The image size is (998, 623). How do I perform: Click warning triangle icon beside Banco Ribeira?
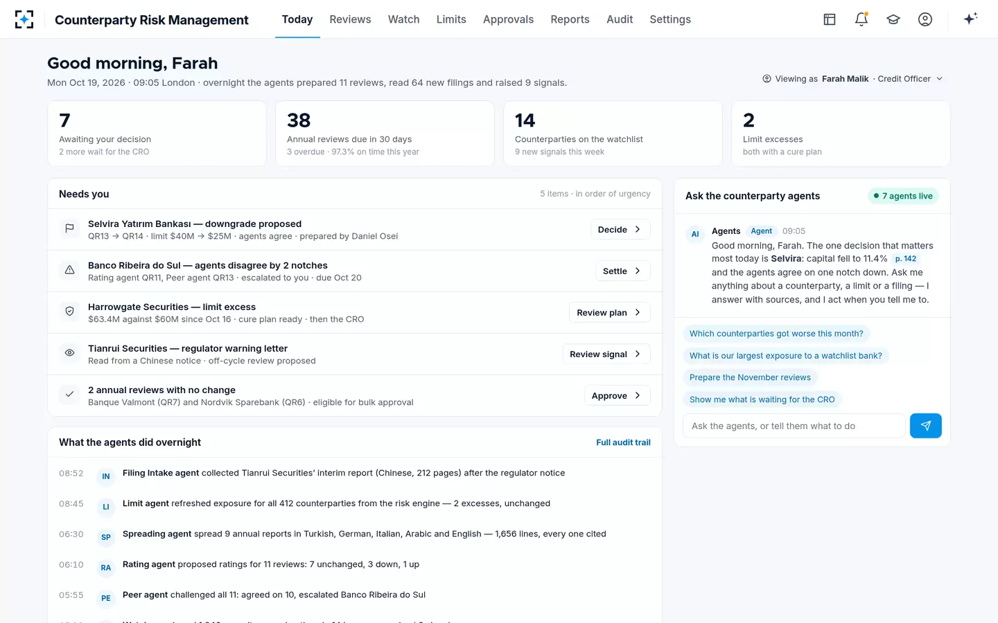[x=69, y=270]
